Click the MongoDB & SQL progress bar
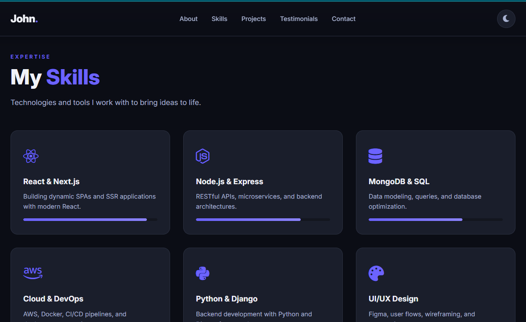This screenshot has height=322, width=526. coord(436,220)
